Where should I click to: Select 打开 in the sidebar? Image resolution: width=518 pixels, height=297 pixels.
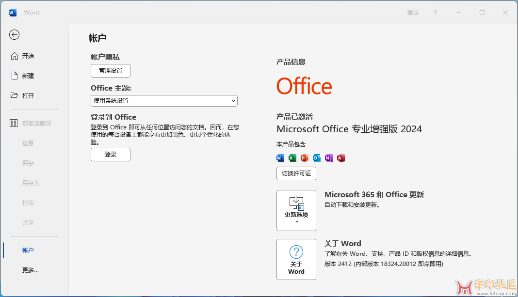coord(24,95)
